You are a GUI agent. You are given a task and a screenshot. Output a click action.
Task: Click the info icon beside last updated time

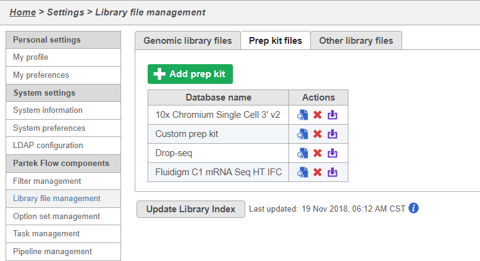pyautogui.click(x=414, y=209)
